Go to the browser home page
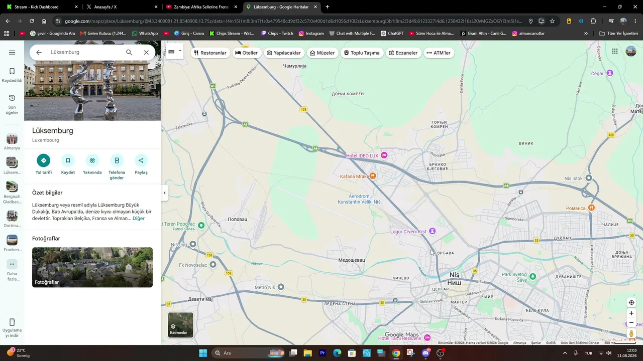The width and height of the screenshot is (643, 361). pos(44,21)
